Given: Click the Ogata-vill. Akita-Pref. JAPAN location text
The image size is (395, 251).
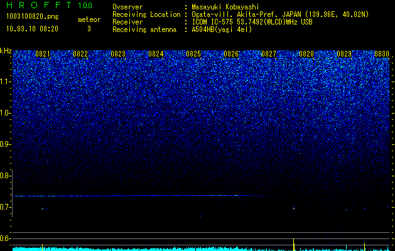Looking at the screenshot, I should tap(280, 14).
